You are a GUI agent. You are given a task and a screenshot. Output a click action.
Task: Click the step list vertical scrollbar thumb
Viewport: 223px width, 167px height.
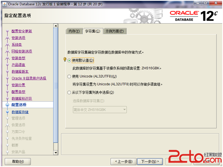[x=56, y=85]
